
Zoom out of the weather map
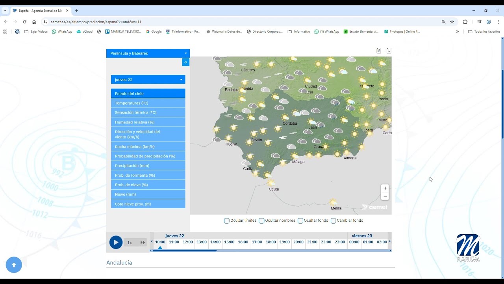385,196
